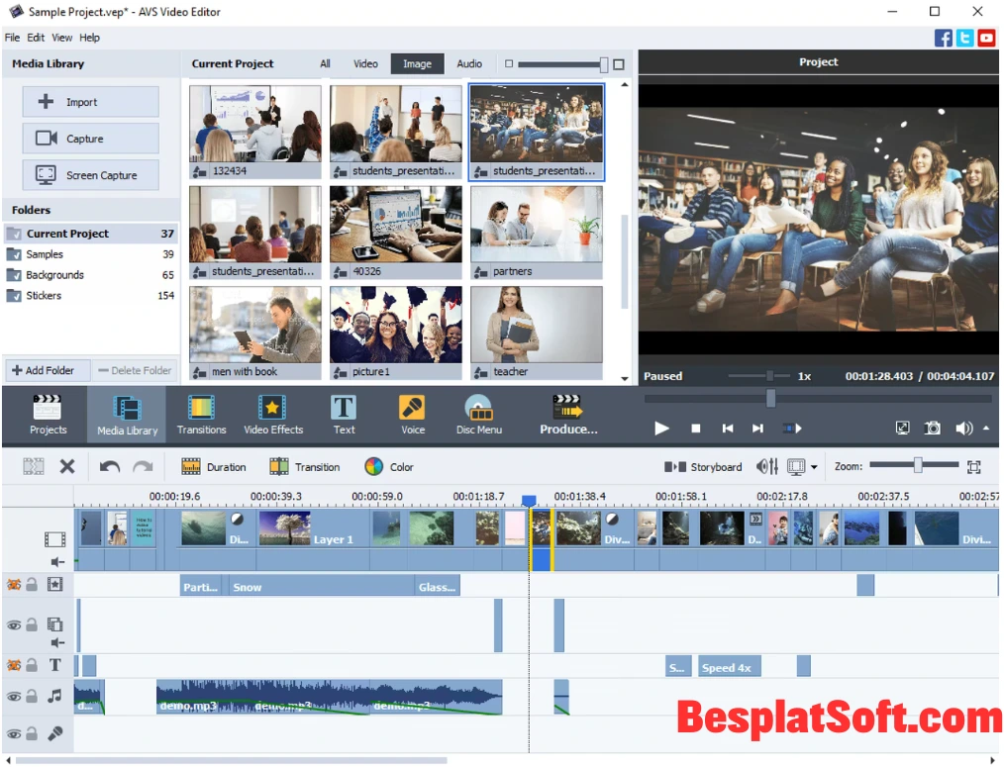Click the Import button

[90, 101]
